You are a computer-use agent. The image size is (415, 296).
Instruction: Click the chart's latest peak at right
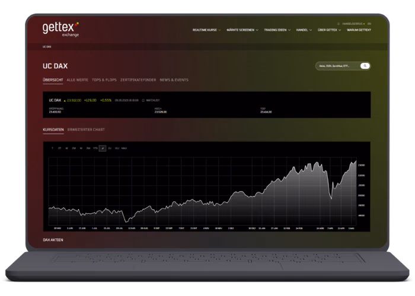[356, 161]
